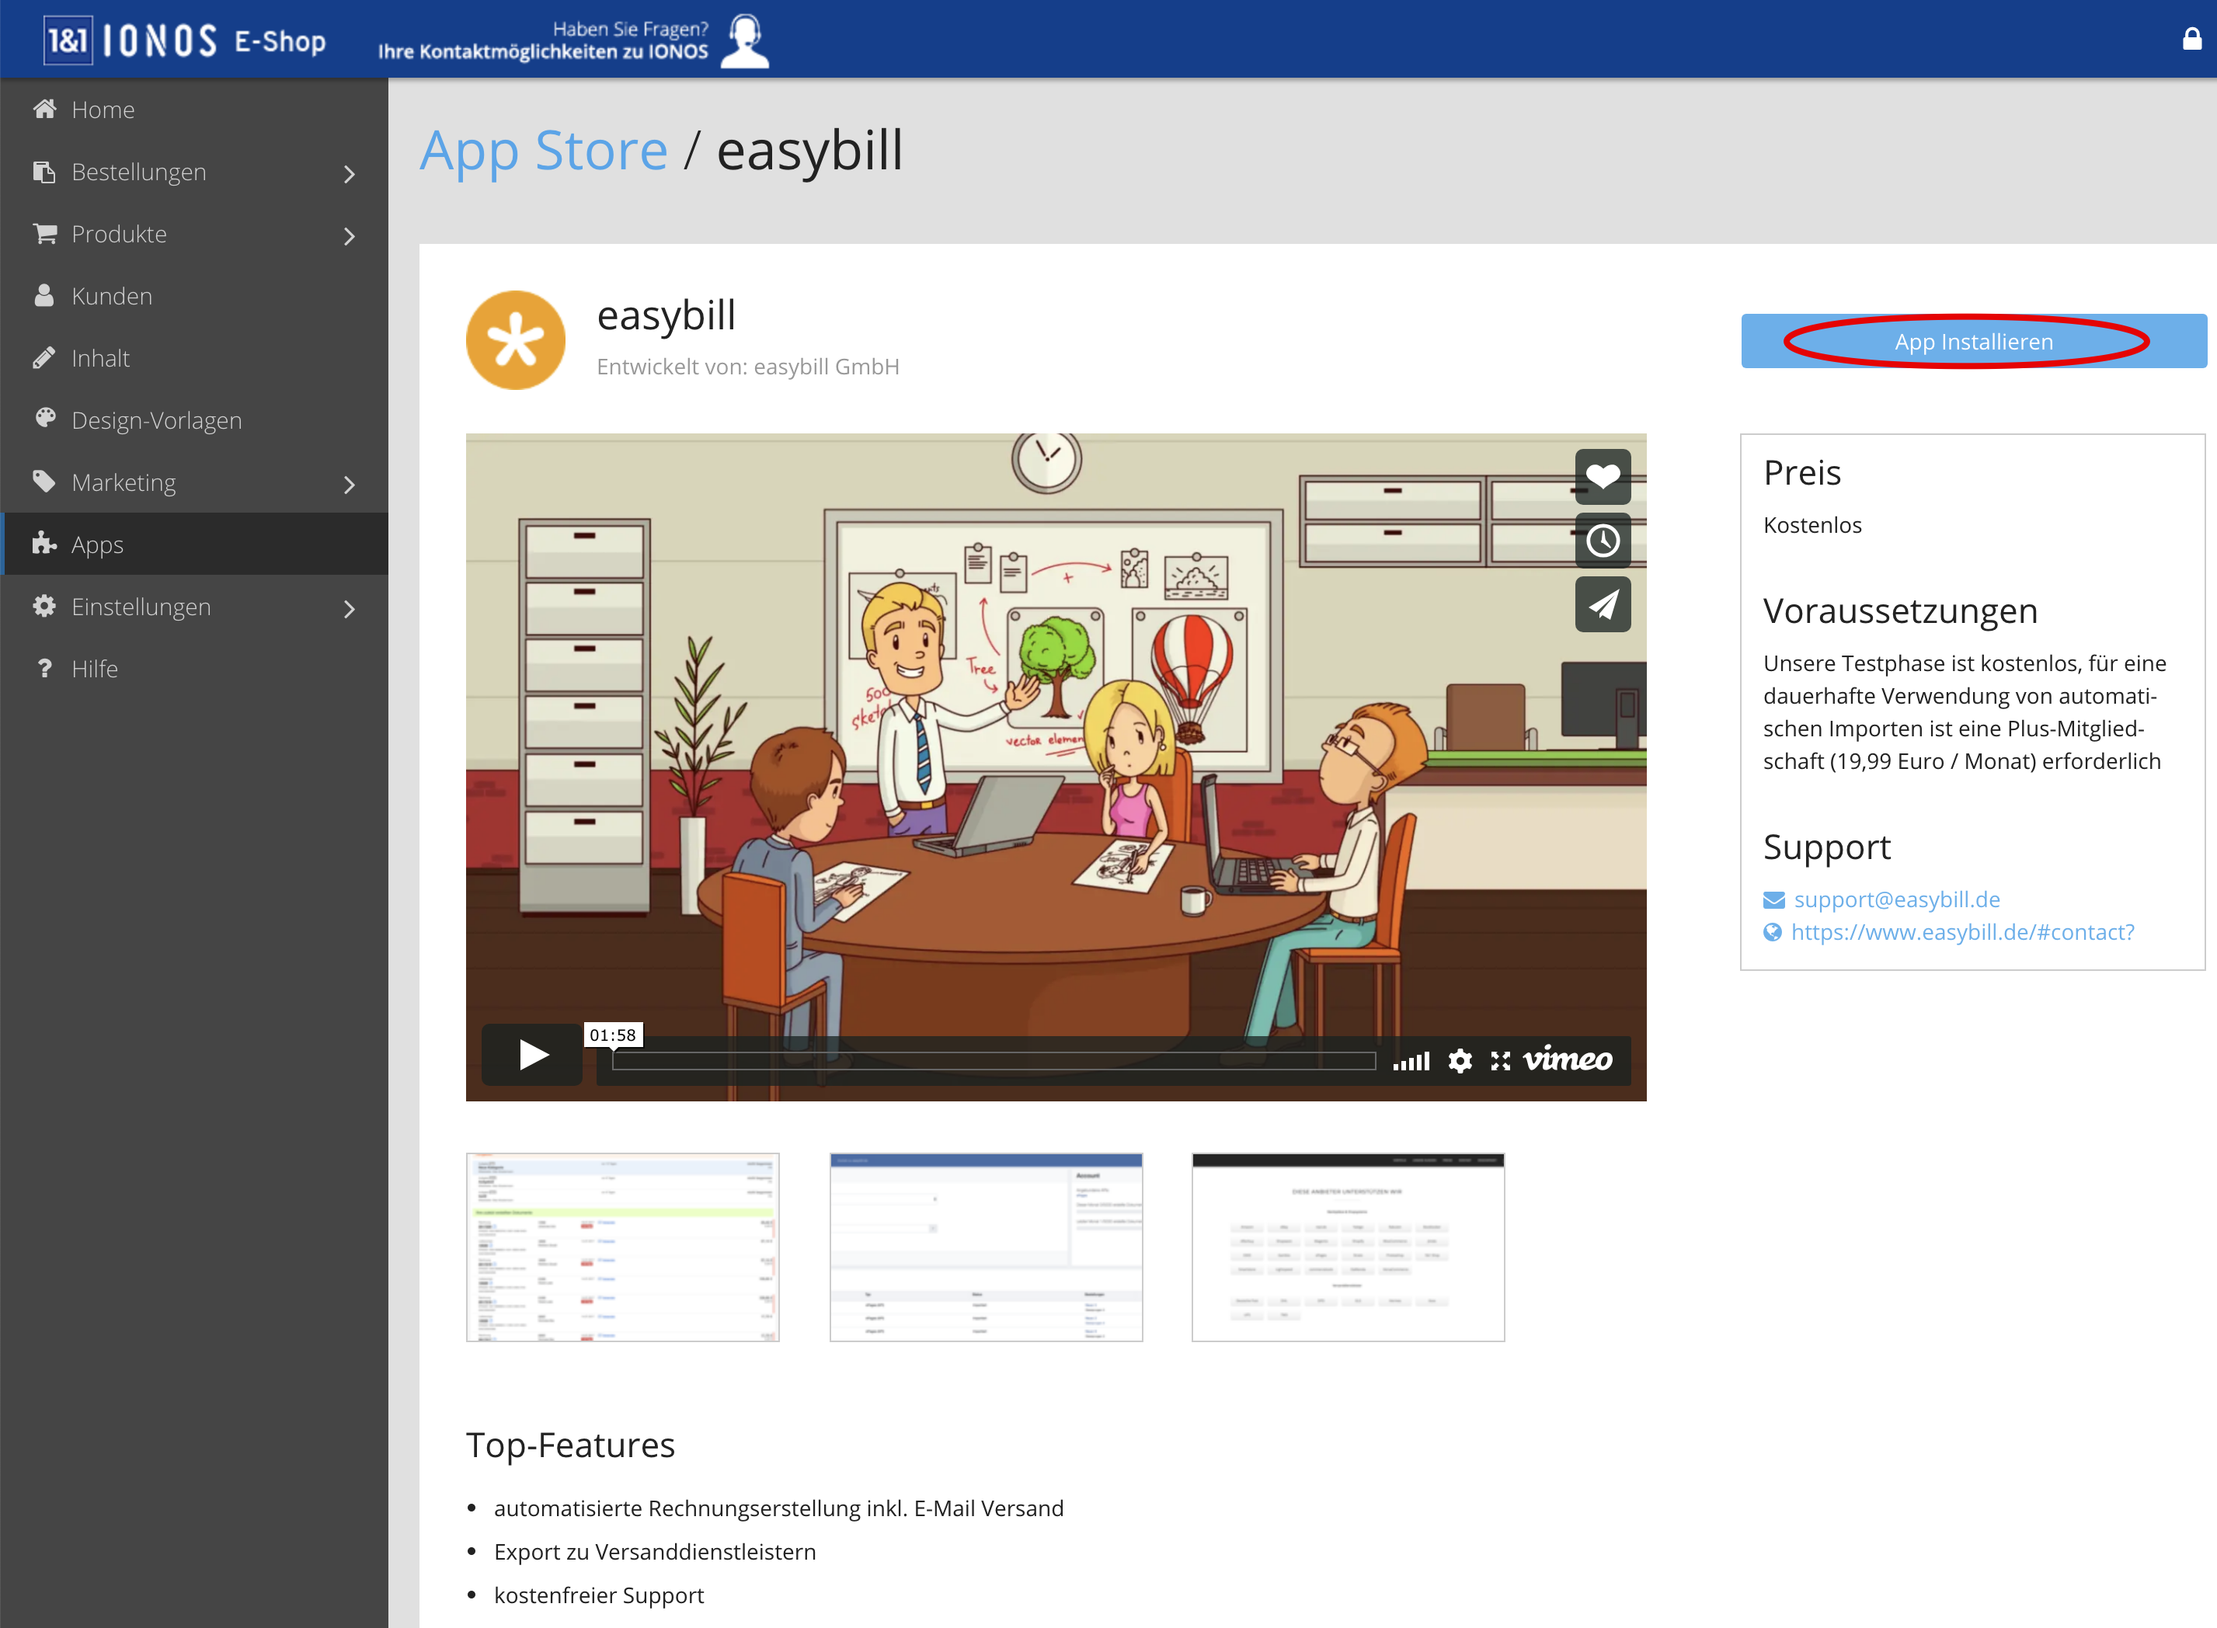Click the 'Entwickelt von: easybill GmbH' text
This screenshot has width=2217, height=1628.
(748, 367)
